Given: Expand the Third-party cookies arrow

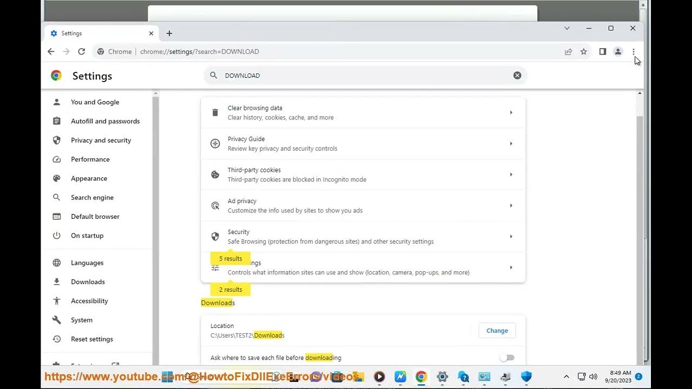Looking at the screenshot, I should (511, 175).
